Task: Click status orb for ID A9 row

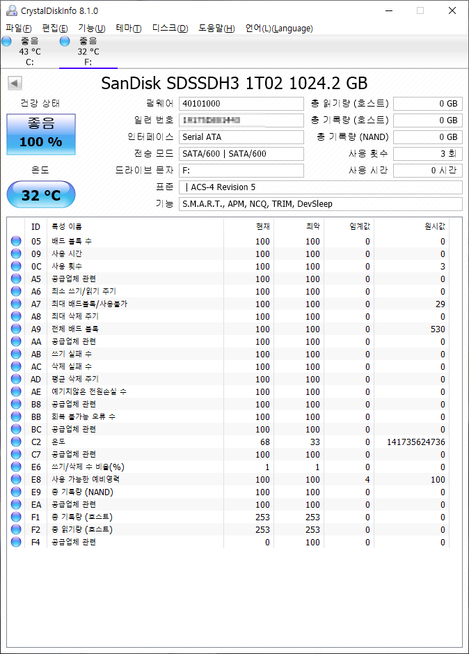Action: pos(16,329)
